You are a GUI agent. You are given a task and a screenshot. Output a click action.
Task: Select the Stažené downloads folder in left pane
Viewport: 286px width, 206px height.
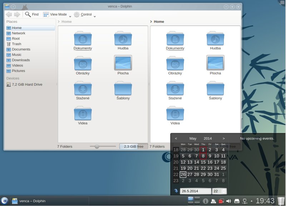[83, 91]
